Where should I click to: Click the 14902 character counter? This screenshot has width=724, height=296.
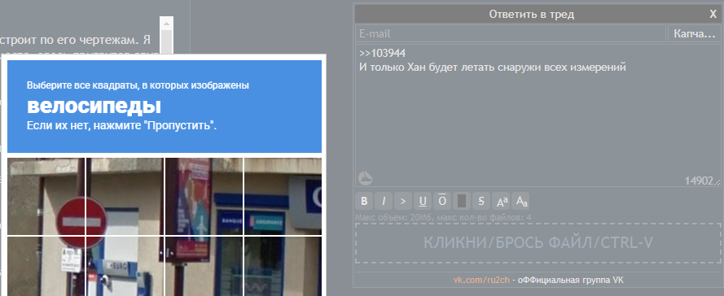699,181
